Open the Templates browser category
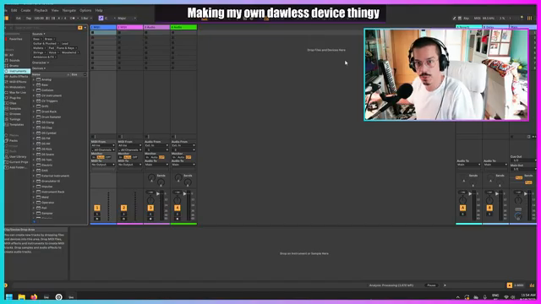541x304 pixels. [x=16, y=124]
